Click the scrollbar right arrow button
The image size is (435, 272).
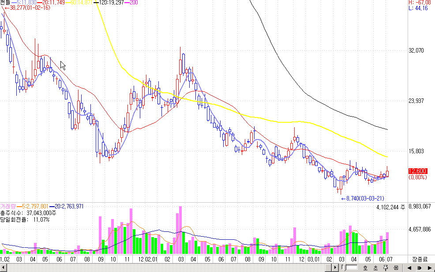pos(430,268)
